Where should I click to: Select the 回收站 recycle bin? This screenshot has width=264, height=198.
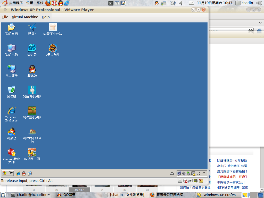11,92
